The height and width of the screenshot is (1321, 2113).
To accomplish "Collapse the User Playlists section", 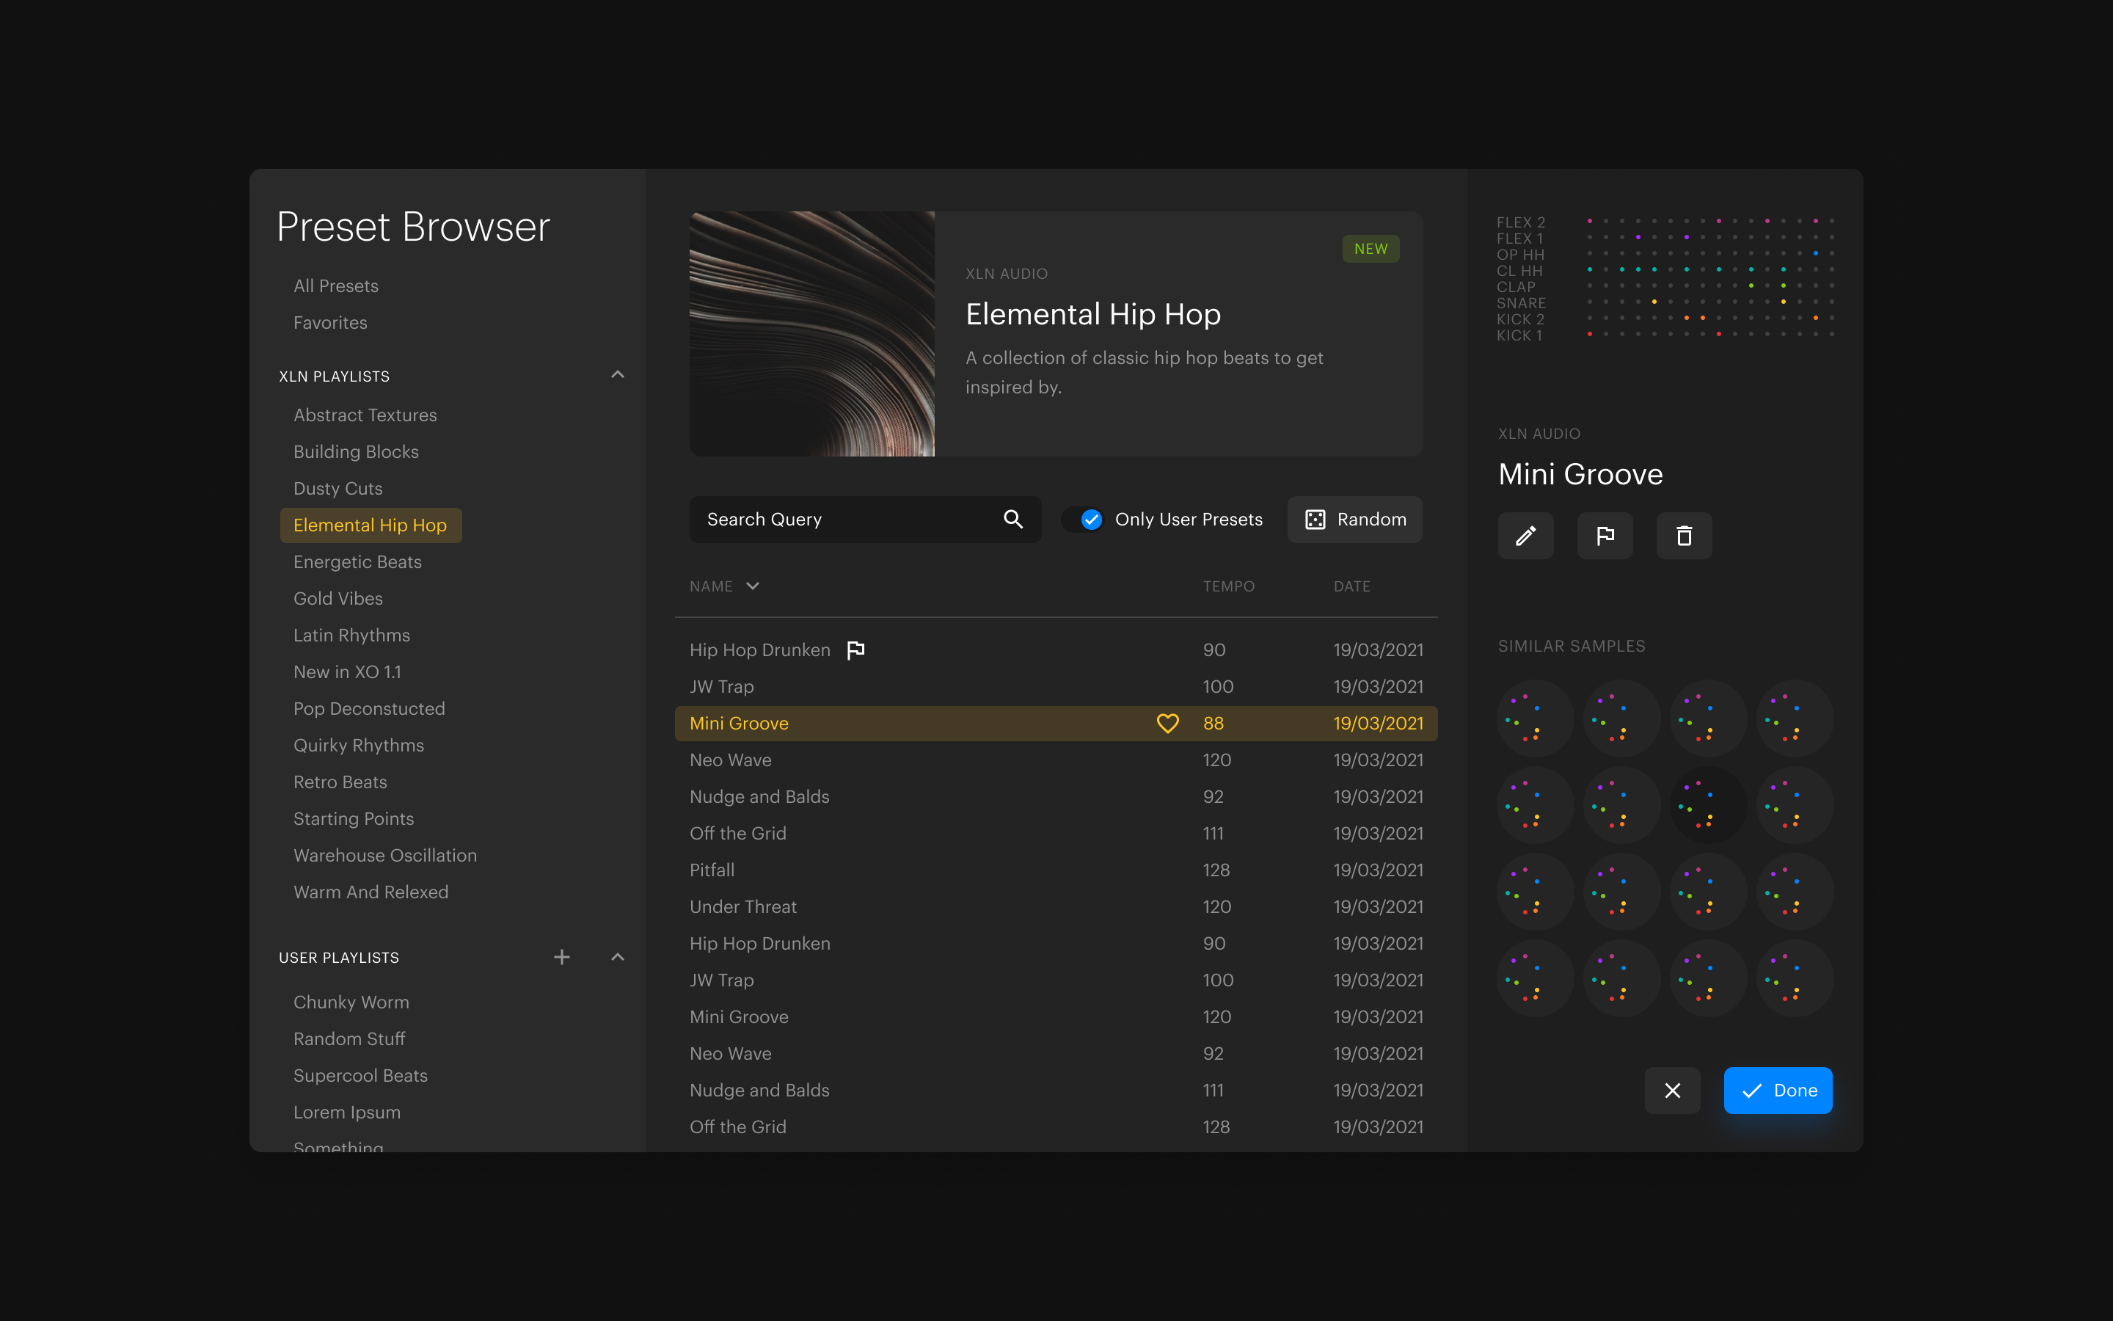I will point(617,958).
